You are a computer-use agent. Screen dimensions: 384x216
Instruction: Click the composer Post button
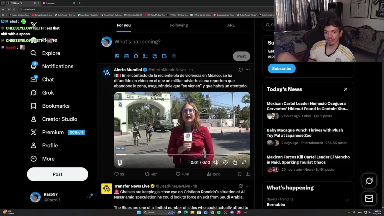[241, 56]
